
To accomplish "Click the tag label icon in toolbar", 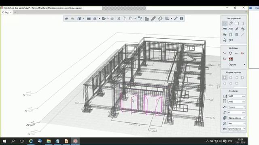I will click(x=160, y=19).
